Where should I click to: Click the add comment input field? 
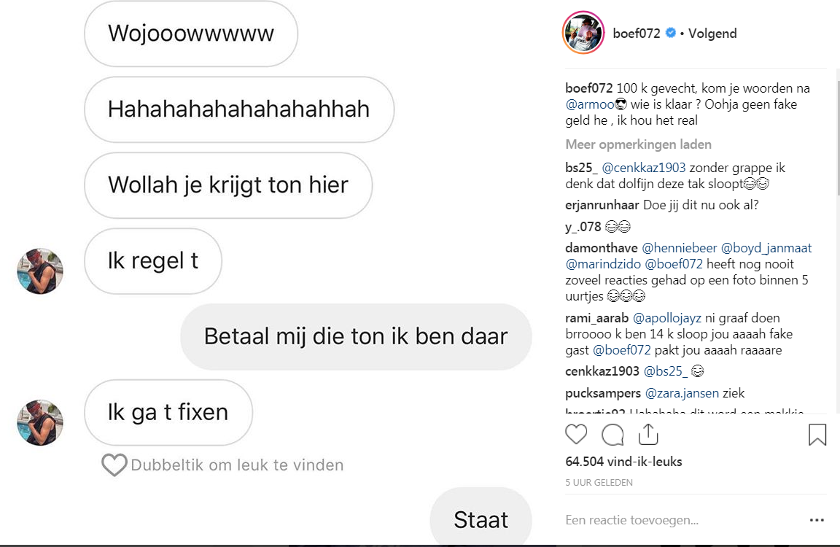tap(678, 520)
